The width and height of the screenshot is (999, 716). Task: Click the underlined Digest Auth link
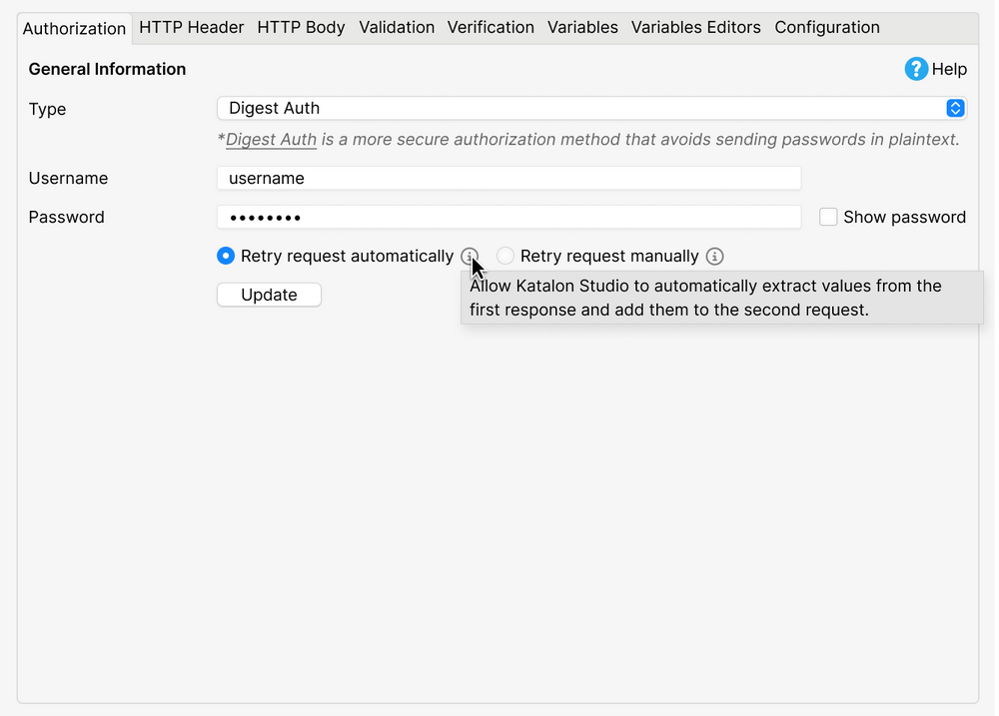coord(269,139)
